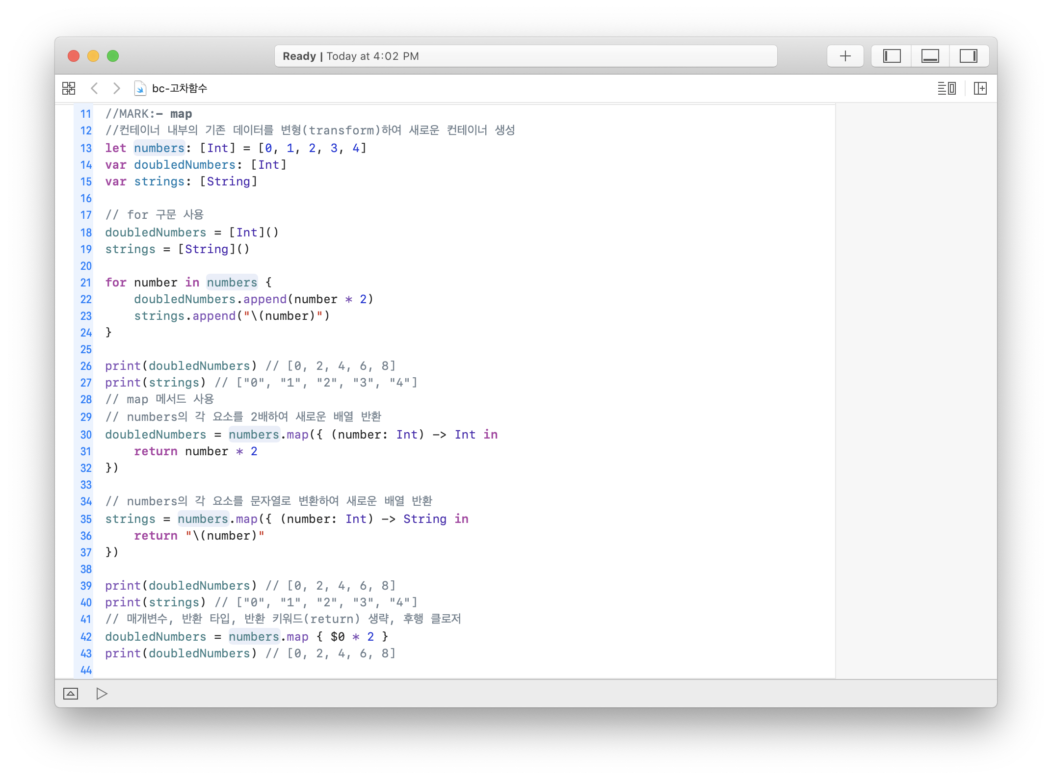Open the editor options lines icon
The image size is (1052, 780).
coord(947,88)
